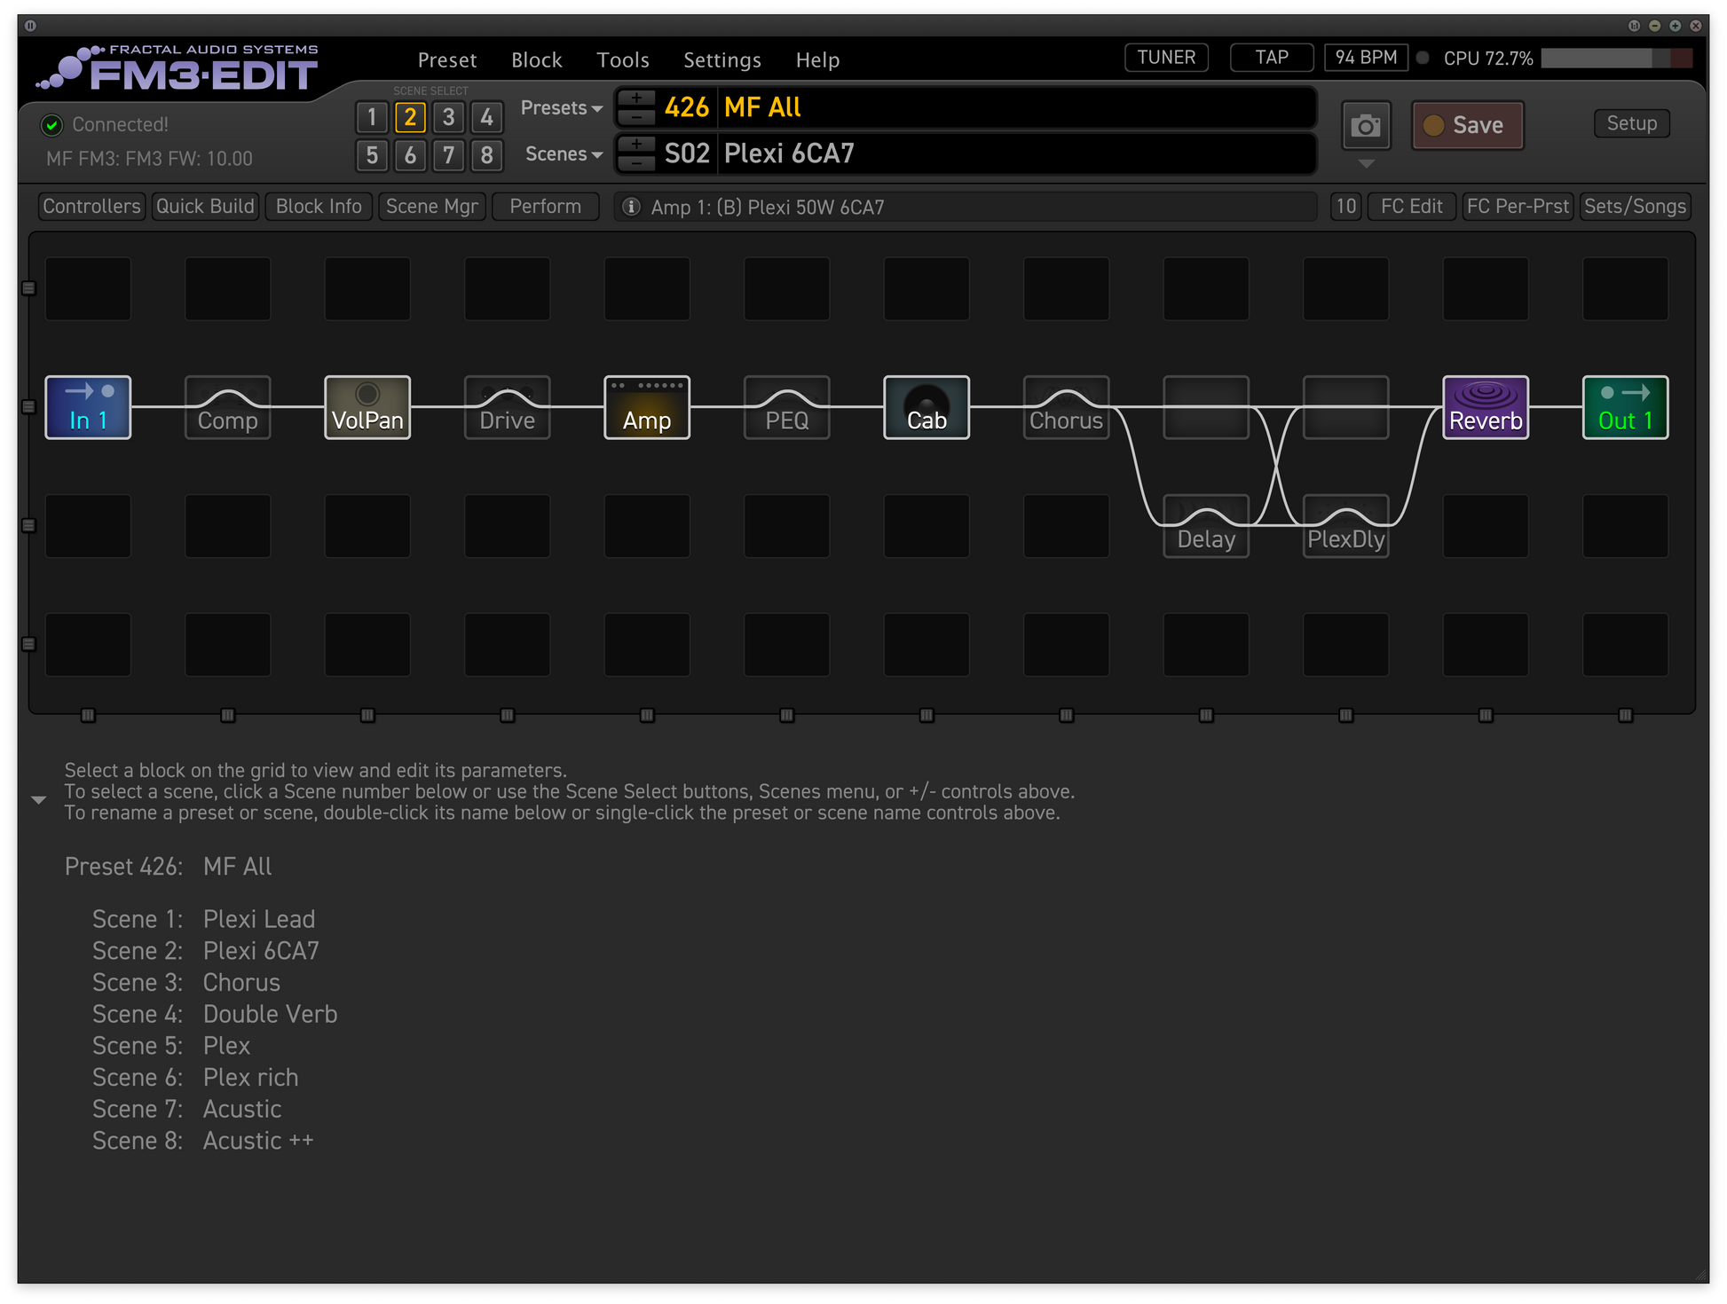The height and width of the screenshot is (1304, 1727).
Task: Click the CPU usage meter bar
Action: tap(1616, 59)
